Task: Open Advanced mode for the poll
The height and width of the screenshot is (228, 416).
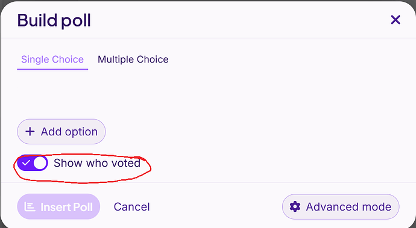Action: point(341,206)
